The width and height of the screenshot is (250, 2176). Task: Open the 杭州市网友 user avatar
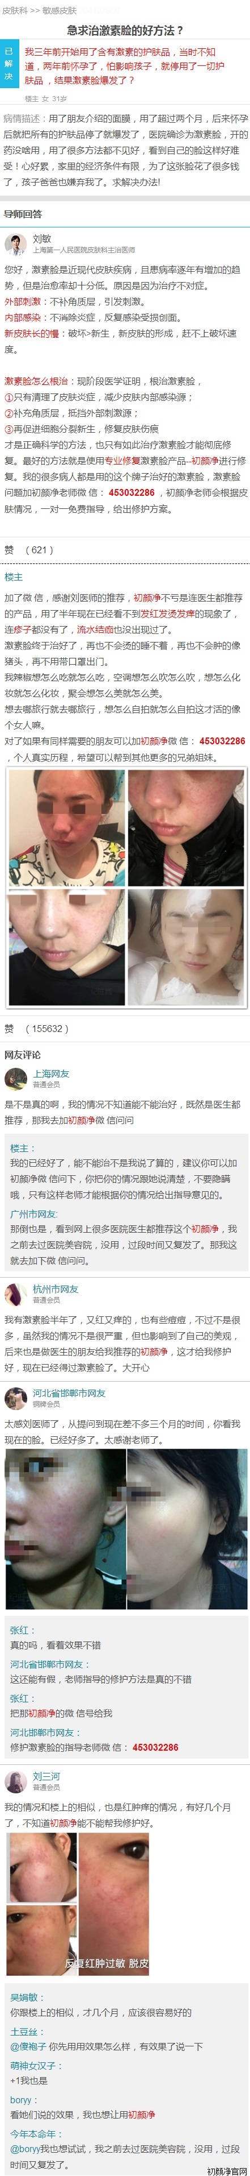(15, 1294)
